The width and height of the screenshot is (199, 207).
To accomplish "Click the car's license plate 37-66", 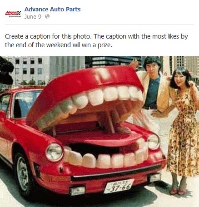I will [x=119, y=186].
